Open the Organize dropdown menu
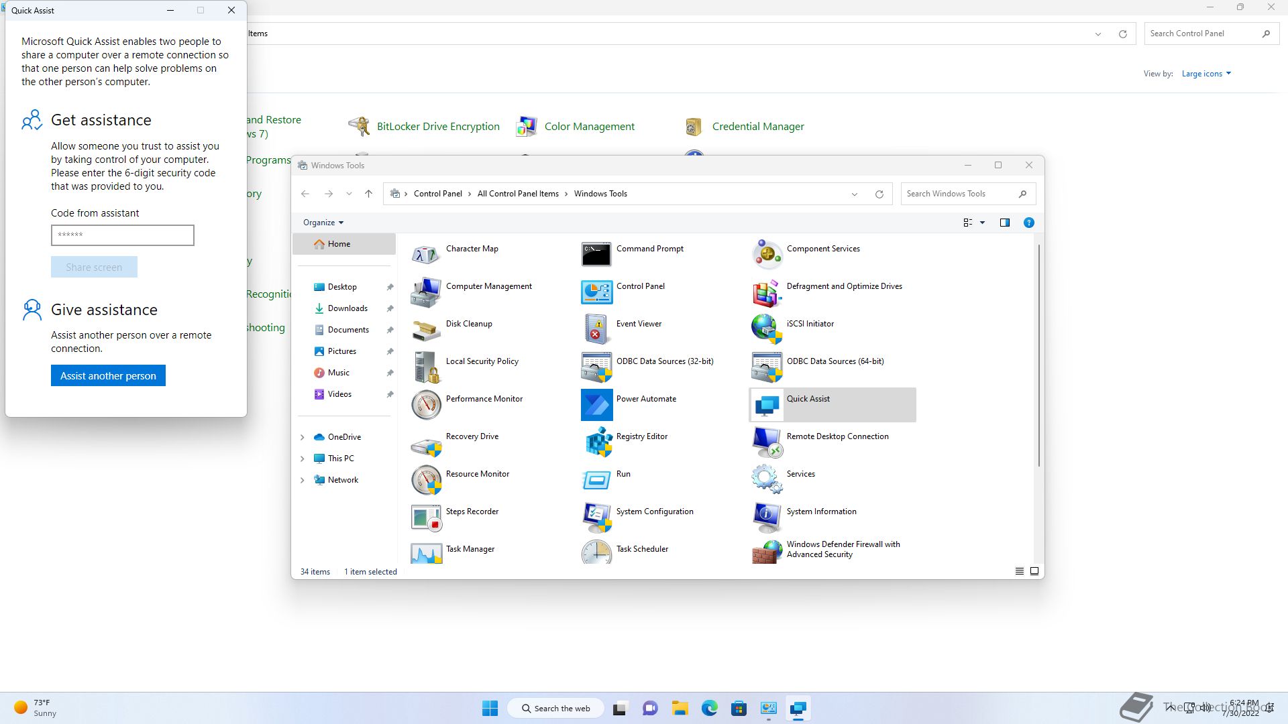The image size is (1288, 724). 323,223
